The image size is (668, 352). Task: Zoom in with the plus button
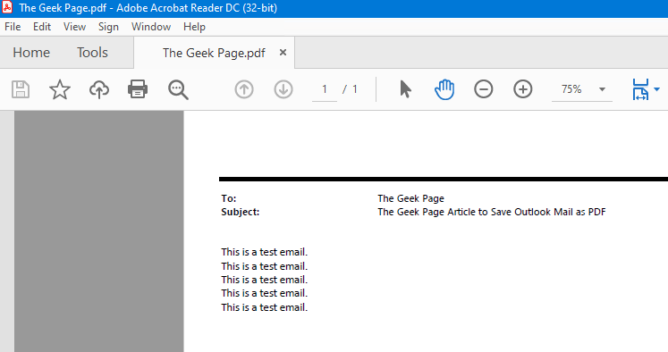point(523,89)
